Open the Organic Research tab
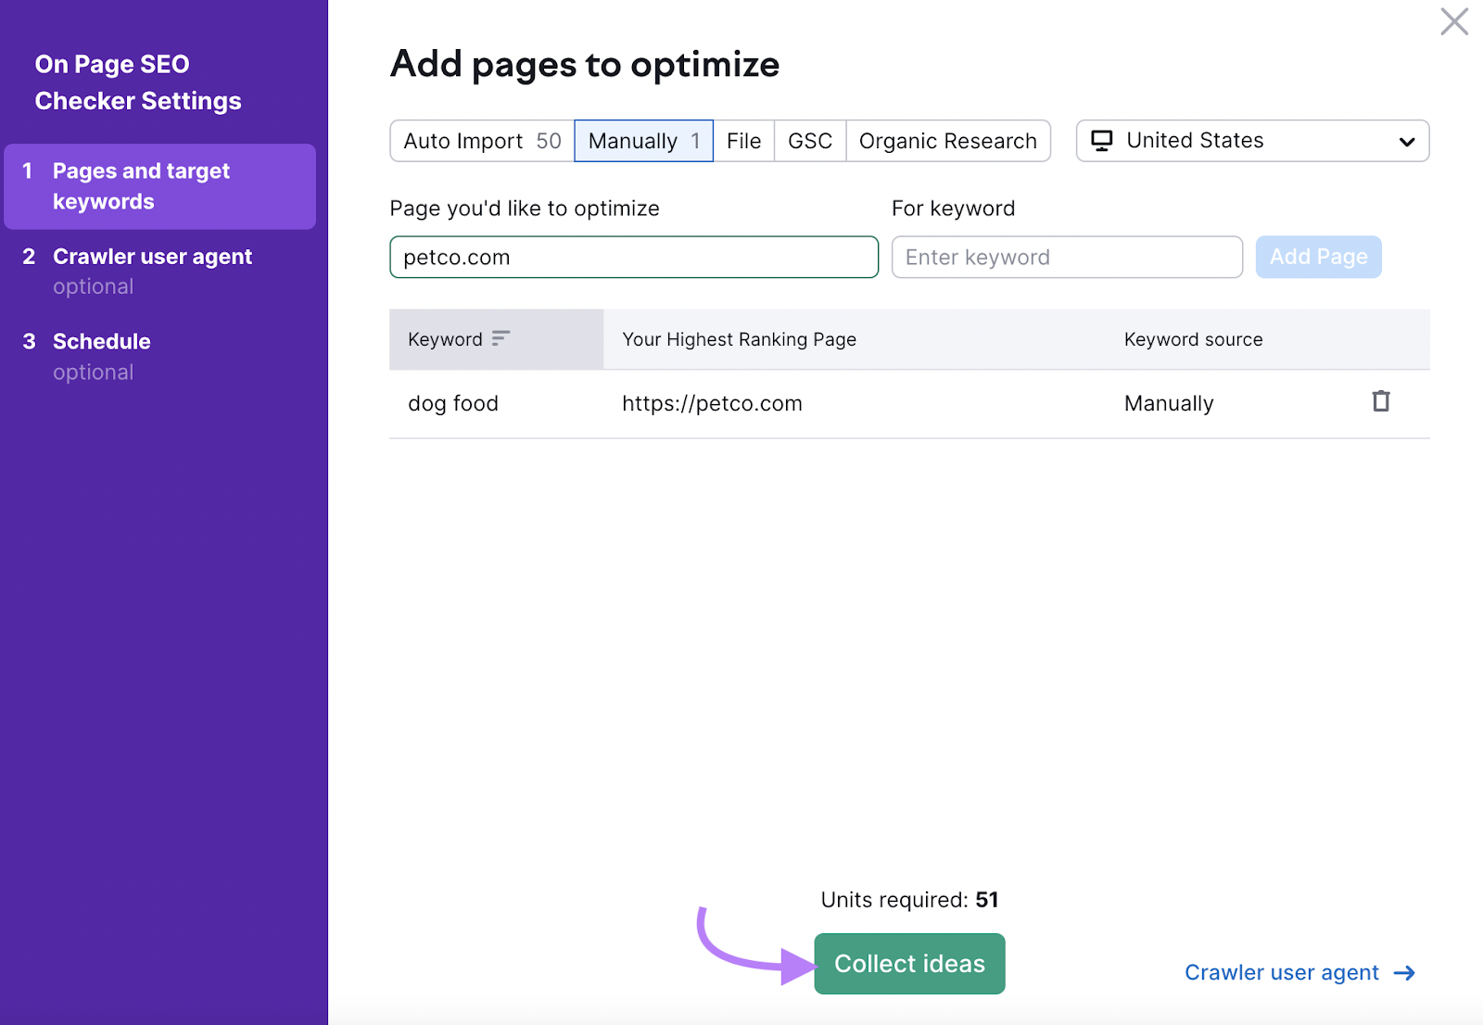 click(x=947, y=140)
